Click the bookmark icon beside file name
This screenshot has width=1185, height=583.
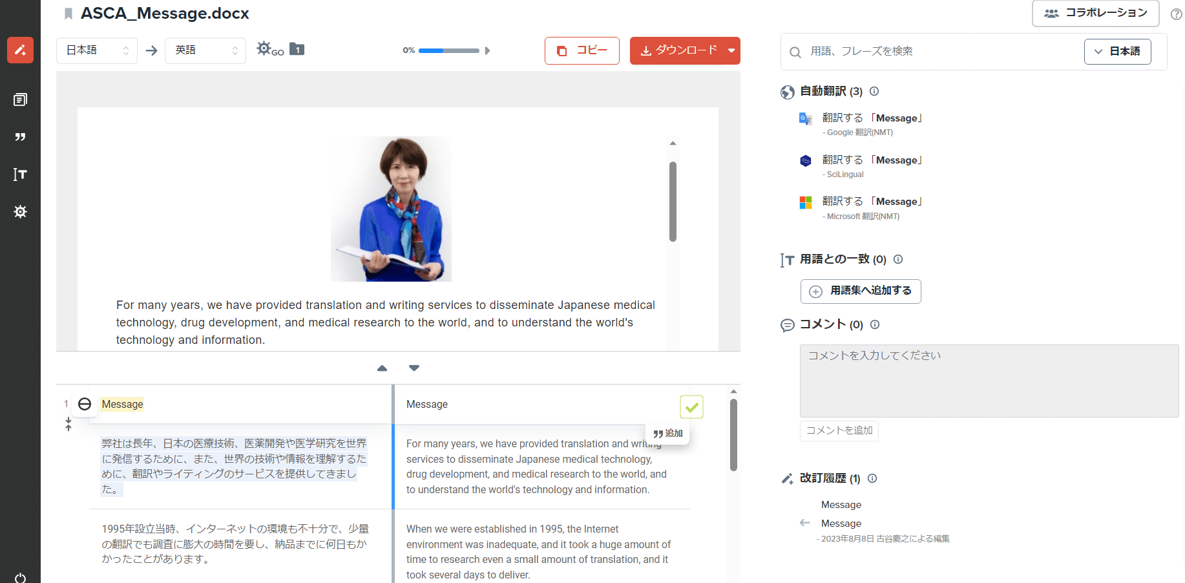(x=68, y=14)
